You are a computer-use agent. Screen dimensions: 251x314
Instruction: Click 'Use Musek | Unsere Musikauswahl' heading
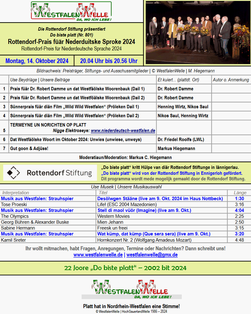click(126, 187)
